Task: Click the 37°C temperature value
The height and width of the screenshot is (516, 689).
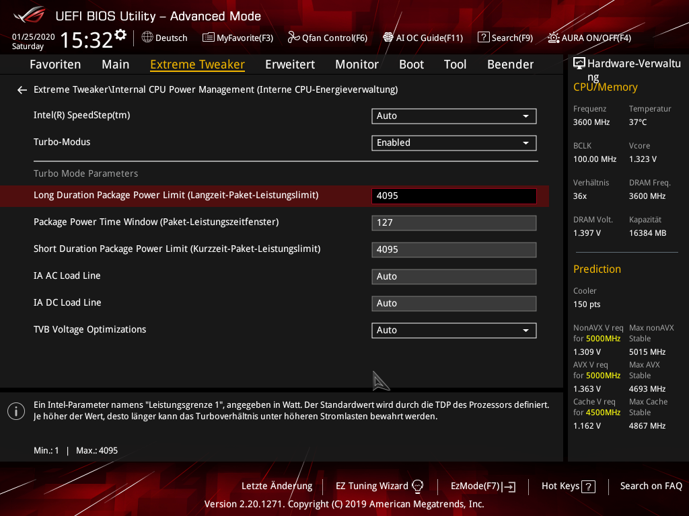Action: pyautogui.click(x=638, y=122)
